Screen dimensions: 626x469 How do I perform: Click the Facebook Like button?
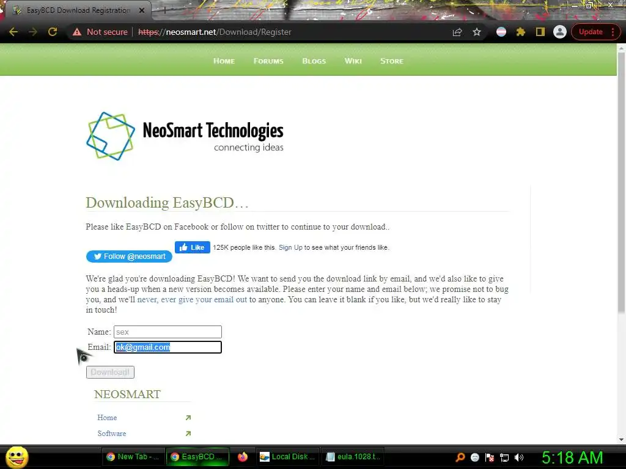(193, 247)
